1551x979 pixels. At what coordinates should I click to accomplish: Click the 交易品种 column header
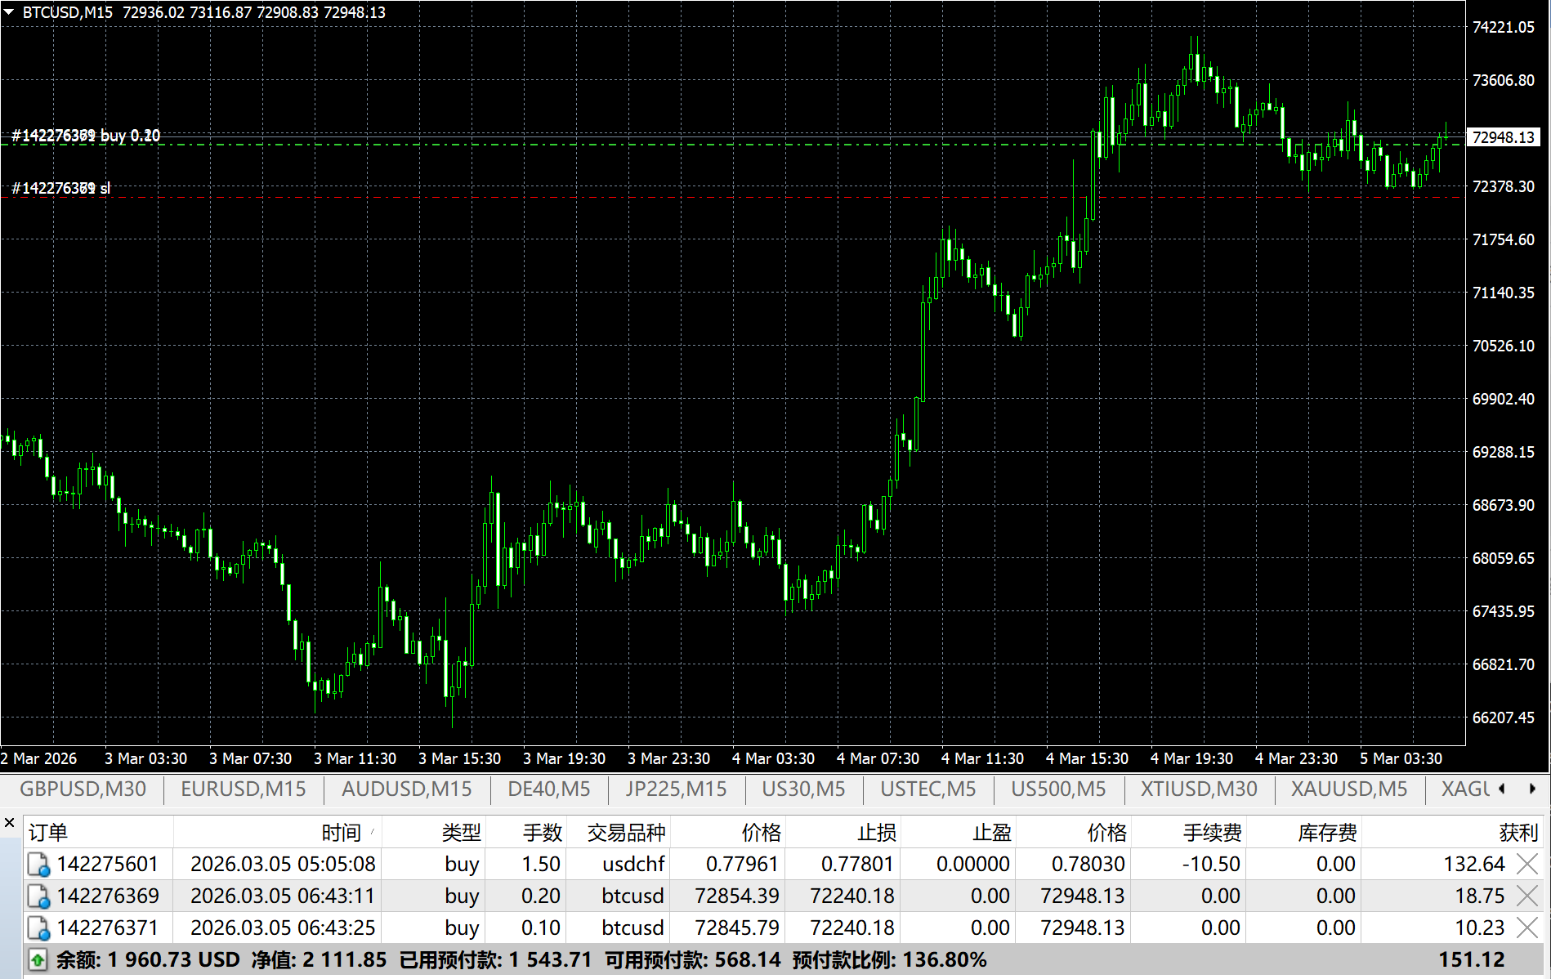[626, 833]
